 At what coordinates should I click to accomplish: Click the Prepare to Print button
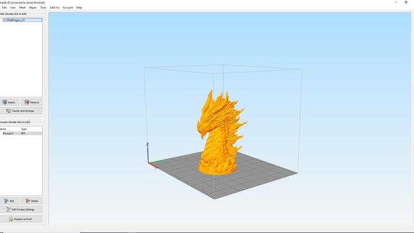tap(21, 219)
